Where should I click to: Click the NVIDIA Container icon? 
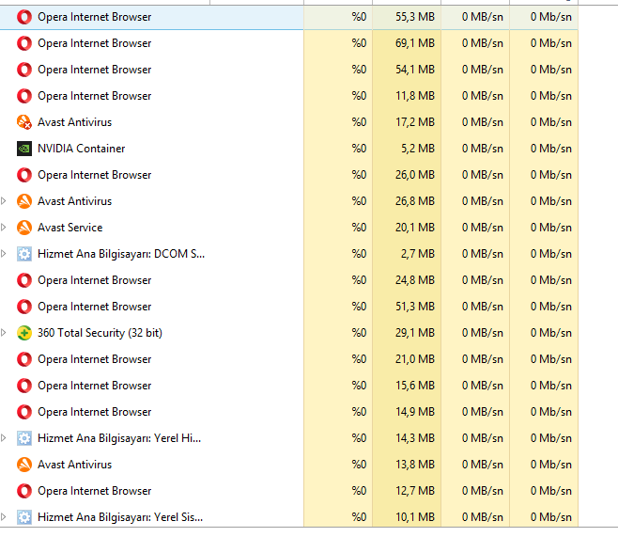pyautogui.click(x=24, y=149)
